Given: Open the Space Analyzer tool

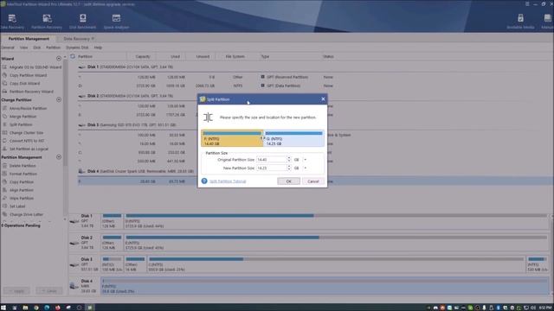Looking at the screenshot, I should tap(116, 21).
